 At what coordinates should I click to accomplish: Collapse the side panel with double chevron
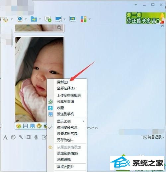tap(162, 26)
